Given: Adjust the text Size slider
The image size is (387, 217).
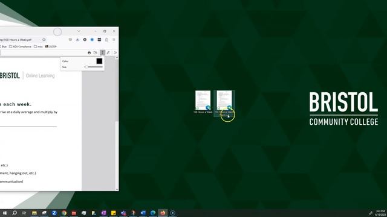Looking at the screenshot, I should [x=94, y=67].
